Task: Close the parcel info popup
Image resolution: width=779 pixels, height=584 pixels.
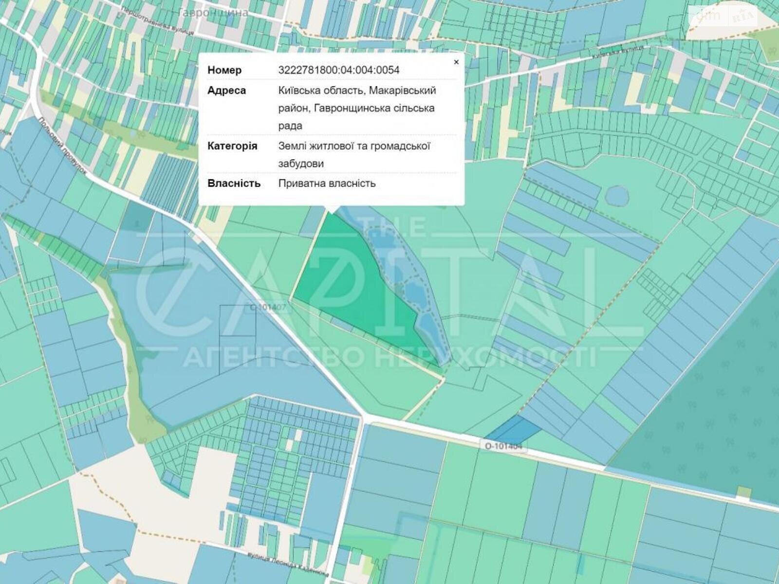Action: coord(456,62)
